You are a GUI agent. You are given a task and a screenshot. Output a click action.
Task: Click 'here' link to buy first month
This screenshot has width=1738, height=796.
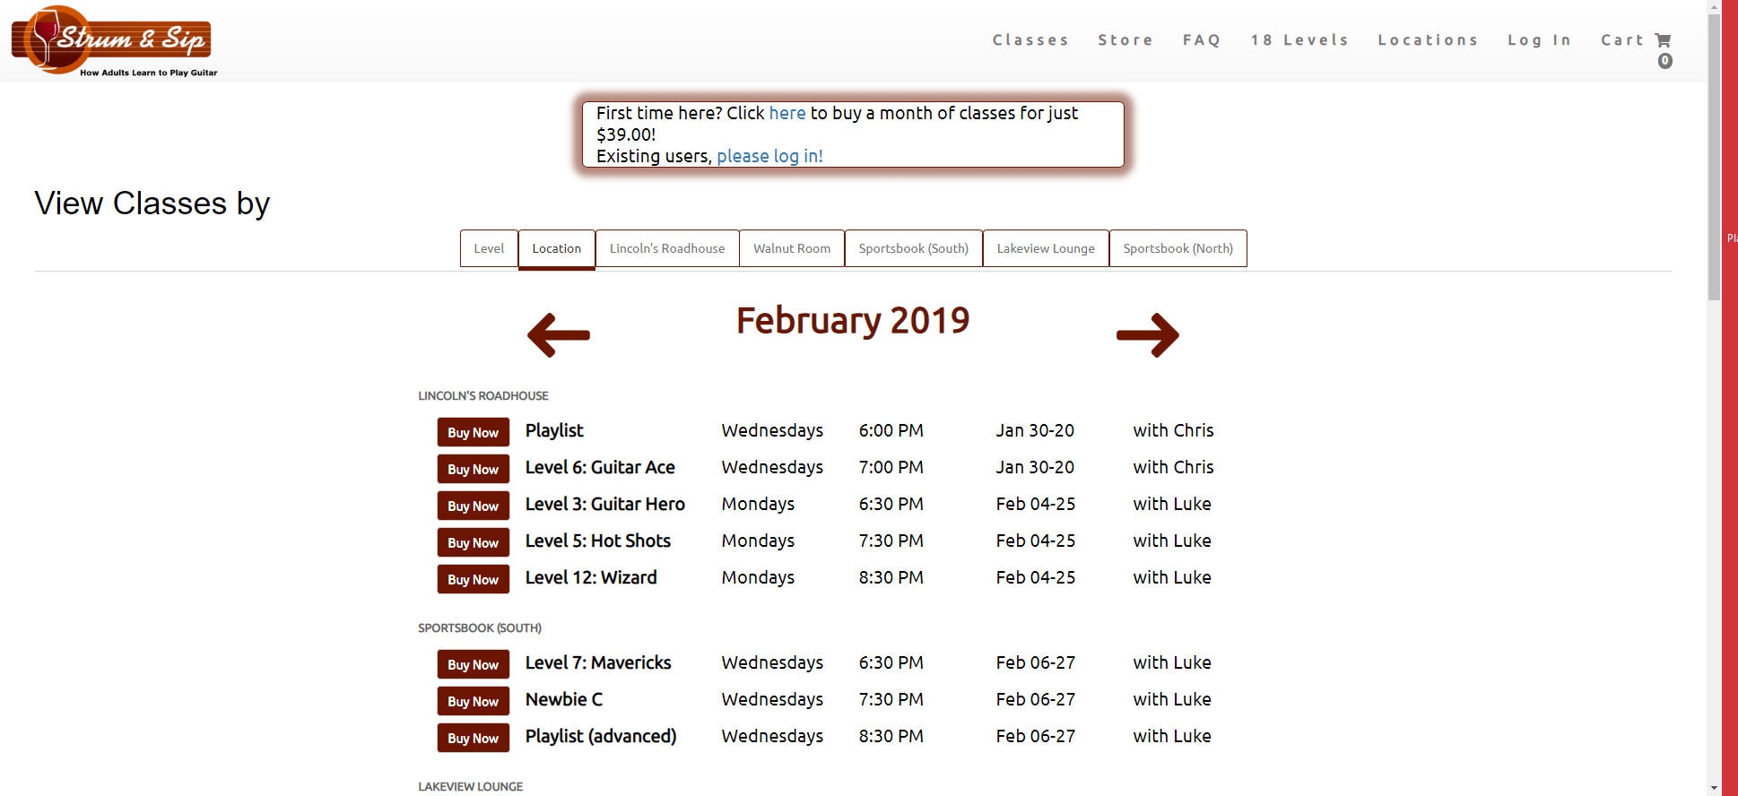[786, 113]
